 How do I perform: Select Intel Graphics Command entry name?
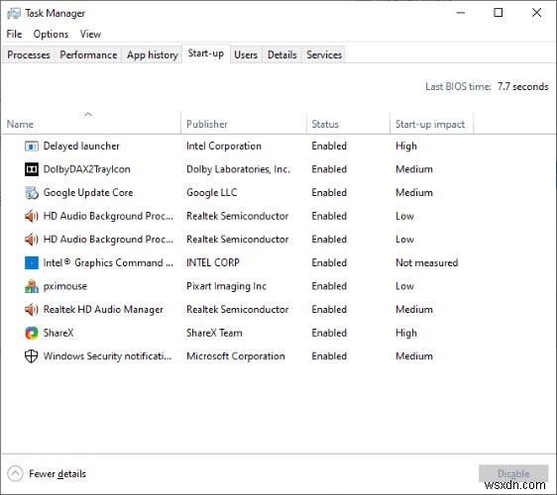coord(108,263)
